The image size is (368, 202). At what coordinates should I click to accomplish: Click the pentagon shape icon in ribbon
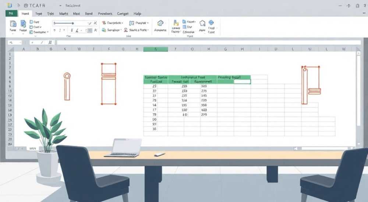[202, 23]
